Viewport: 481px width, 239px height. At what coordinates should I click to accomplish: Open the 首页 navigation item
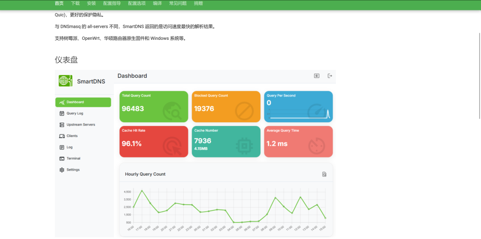click(59, 3)
